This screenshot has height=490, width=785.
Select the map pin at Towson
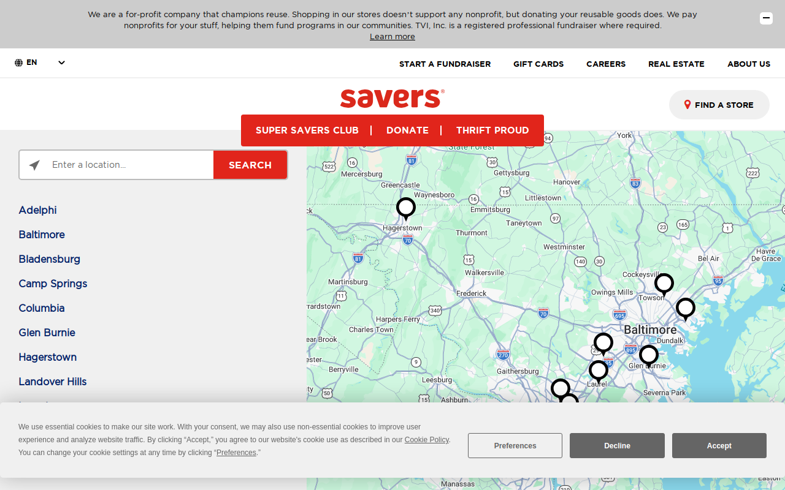[x=664, y=285]
